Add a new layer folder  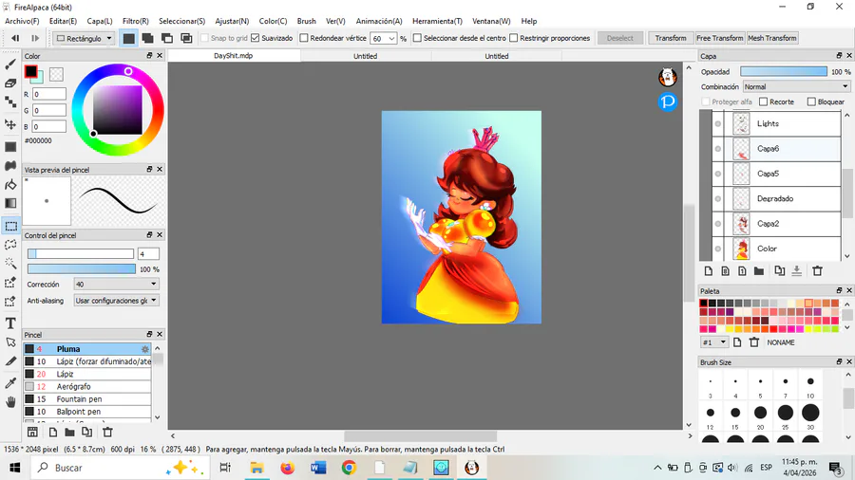click(758, 271)
